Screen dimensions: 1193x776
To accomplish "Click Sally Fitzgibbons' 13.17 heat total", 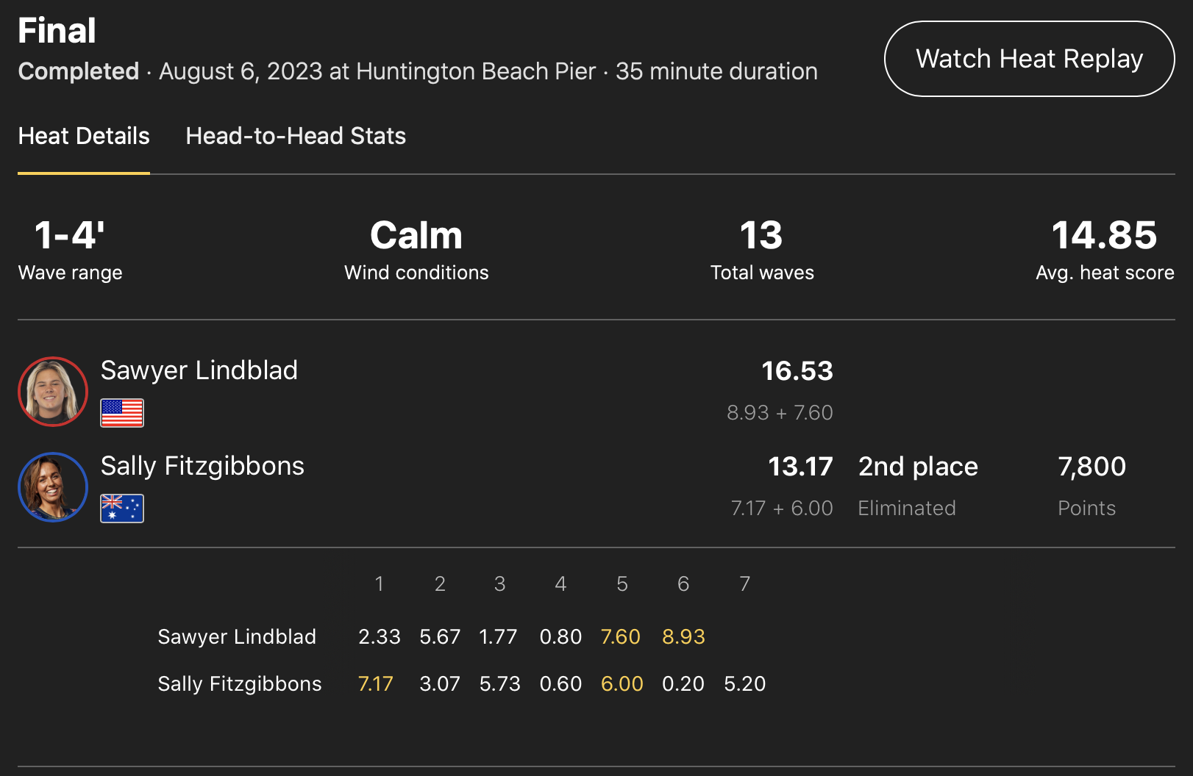I will [800, 467].
